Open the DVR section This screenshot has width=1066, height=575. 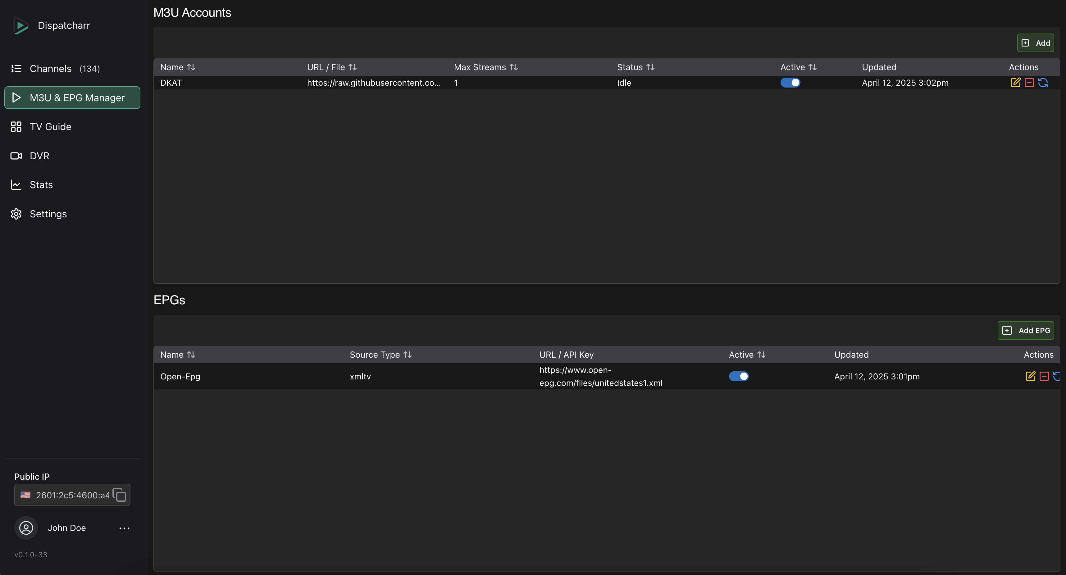pyautogui.click(x=39, y=156)
